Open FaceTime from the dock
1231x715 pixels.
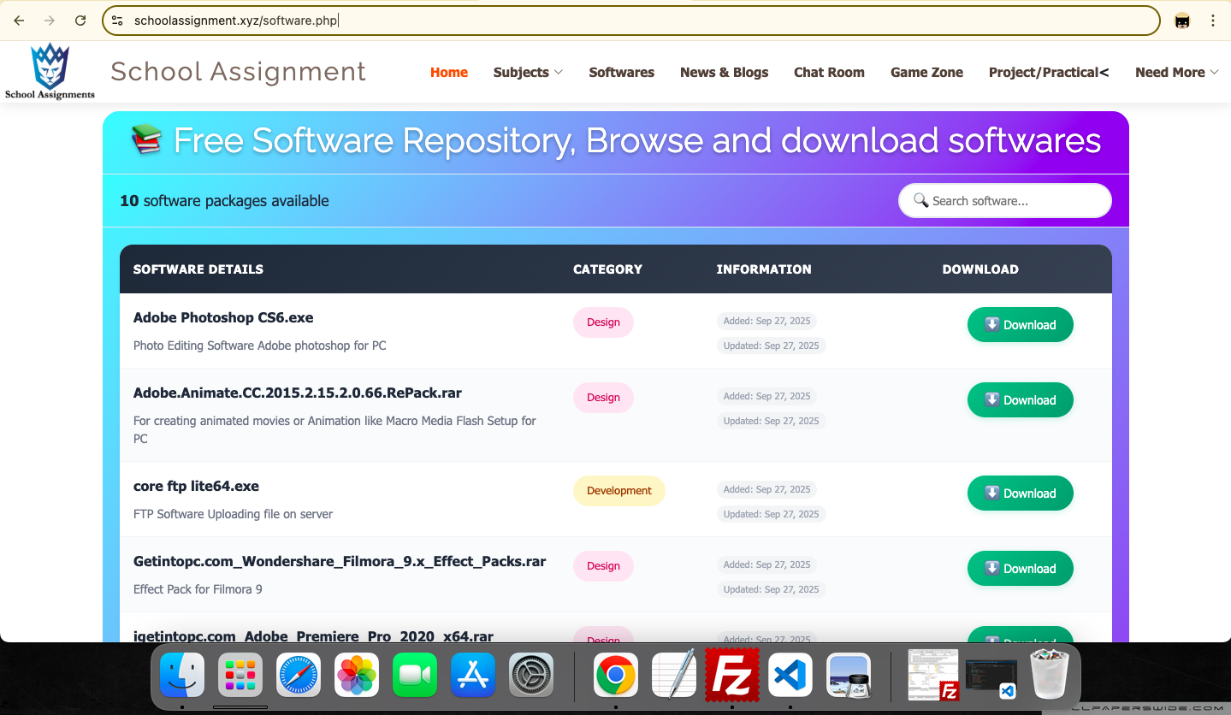coord(415,676)
